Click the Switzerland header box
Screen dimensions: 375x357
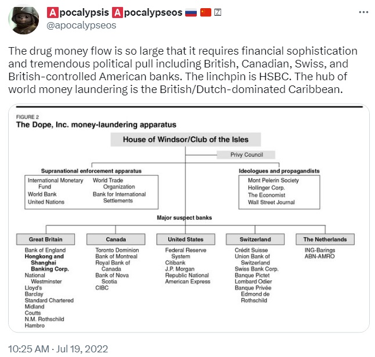click(255, 240)
